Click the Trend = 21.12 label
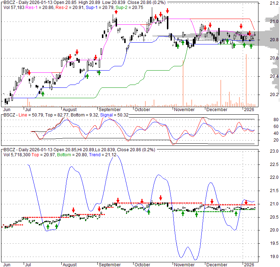 pos(103,155)
